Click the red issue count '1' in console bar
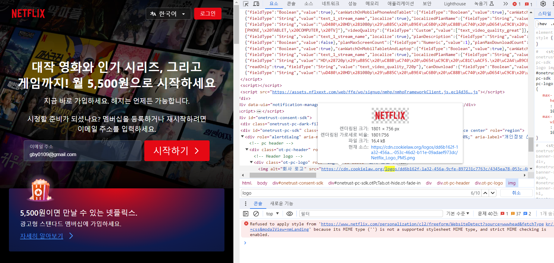The width and height of the screenshot is (554, 263). pos(504,214)
